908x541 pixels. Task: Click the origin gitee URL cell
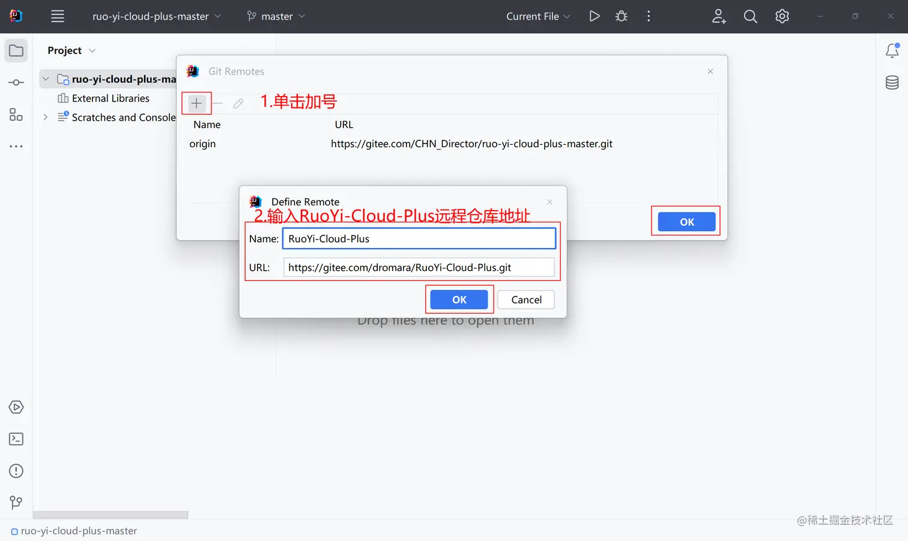pyautogui.click(x=471, y=144)
